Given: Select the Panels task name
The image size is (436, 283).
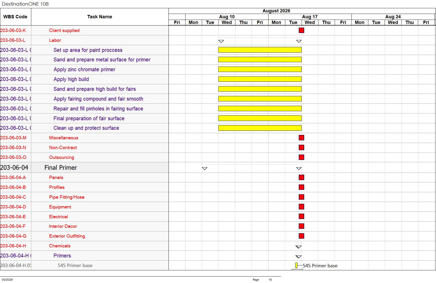Looking at the screenshot, I should [x=56, y=177].
